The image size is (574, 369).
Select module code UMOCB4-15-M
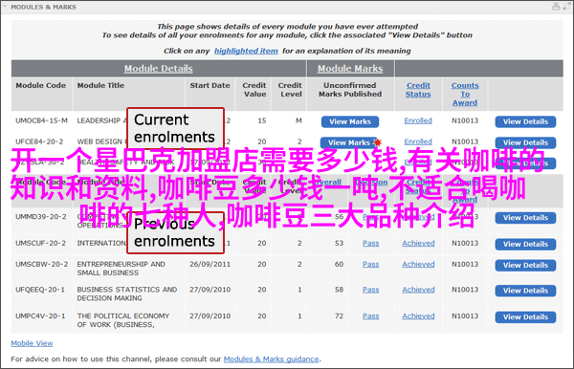[41, 120]
